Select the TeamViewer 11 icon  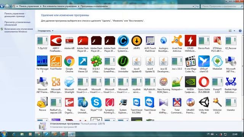coord(149,102)
